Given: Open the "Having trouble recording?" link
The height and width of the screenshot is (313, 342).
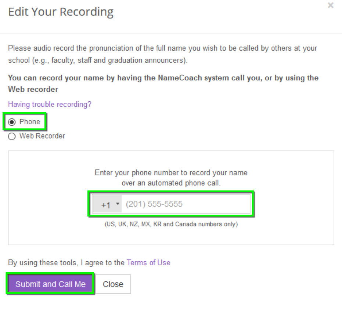Looking at the screenshot, I should click(x=50, y=105).
